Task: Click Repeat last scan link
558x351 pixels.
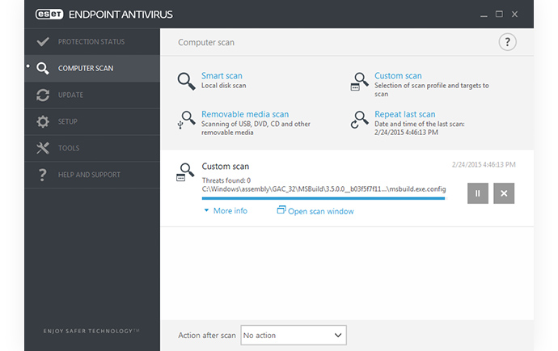Action: coord(404,114)
